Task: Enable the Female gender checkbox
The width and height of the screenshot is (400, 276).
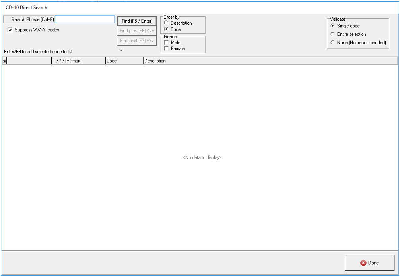Action: 166,49
